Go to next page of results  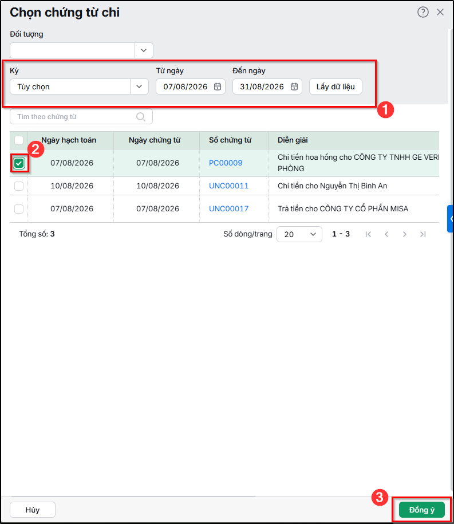(405, 234)
